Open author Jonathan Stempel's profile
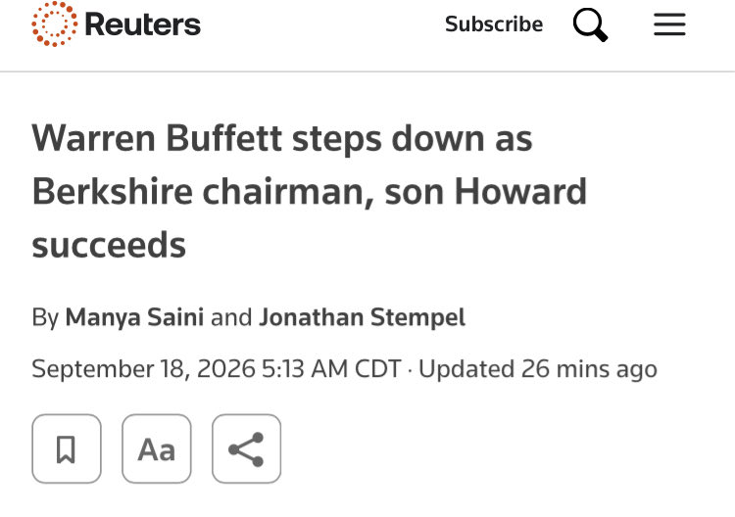The height and width of the screenshot is (517, 735). pyautogui.click(x=362, y=317)
